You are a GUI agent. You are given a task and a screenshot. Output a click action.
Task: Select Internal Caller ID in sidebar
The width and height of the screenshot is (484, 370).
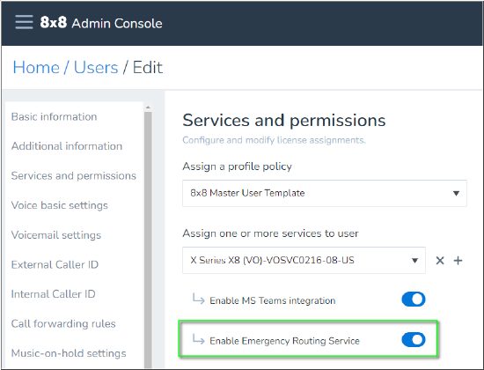(x=53, y=294)
